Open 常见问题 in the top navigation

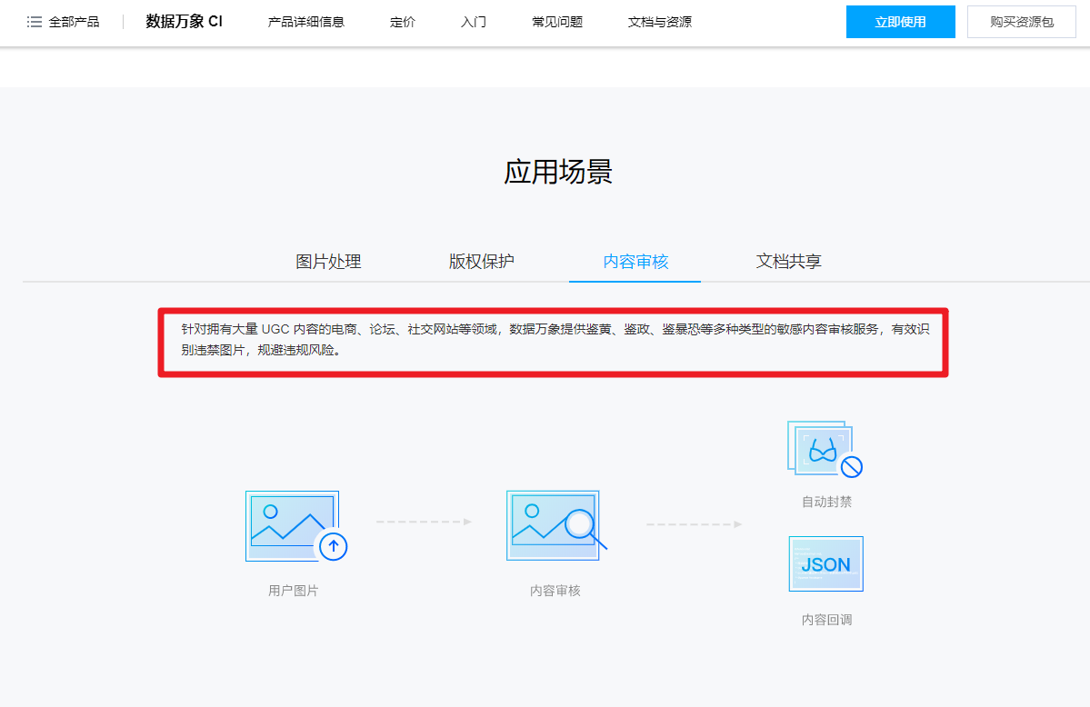click(x=557, y=22)
